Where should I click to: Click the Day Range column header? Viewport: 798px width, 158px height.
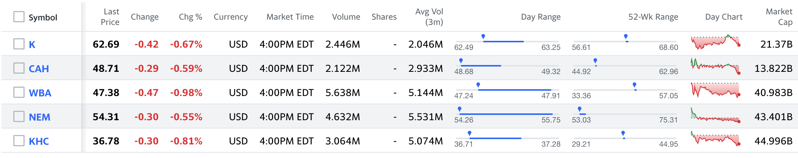coord(540,17)
